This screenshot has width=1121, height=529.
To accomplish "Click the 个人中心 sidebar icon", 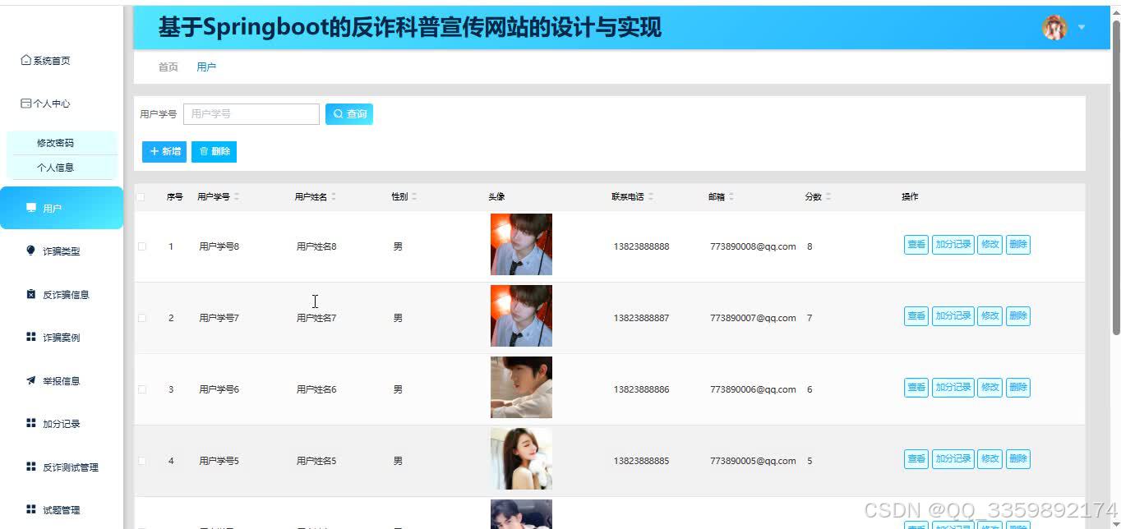I will point(26,103).
